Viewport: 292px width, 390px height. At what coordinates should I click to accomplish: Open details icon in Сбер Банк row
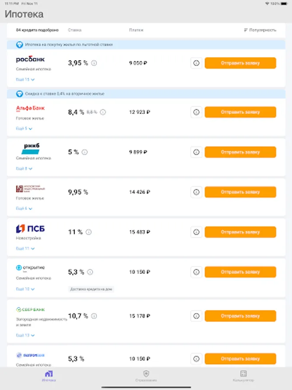tap(196, 316)
